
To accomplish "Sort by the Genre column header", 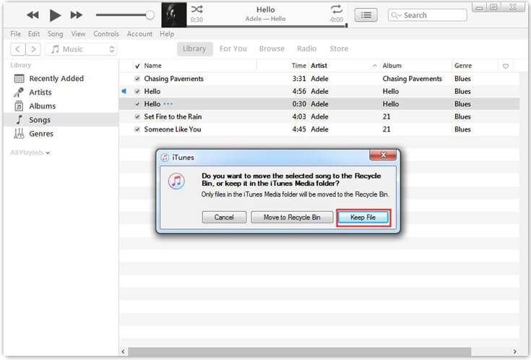I will [463, 66].
